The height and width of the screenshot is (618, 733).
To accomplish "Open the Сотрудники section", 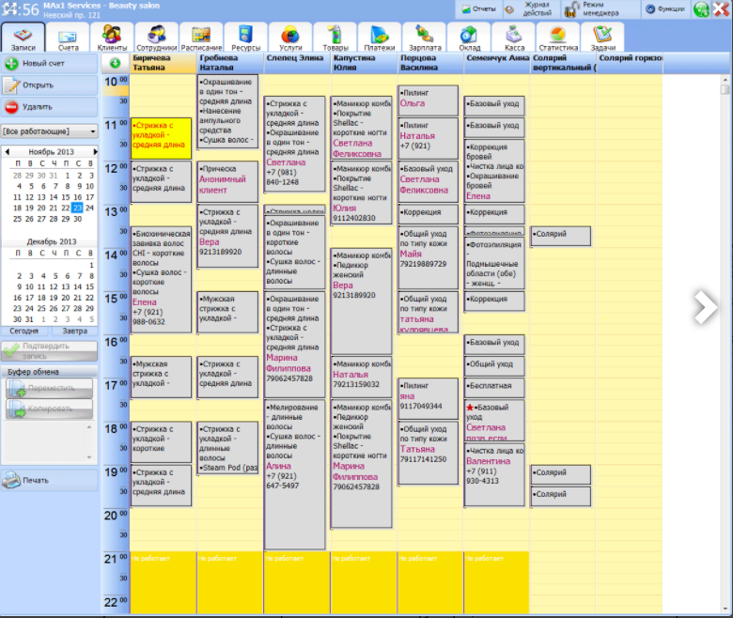I will pos(157,37).
